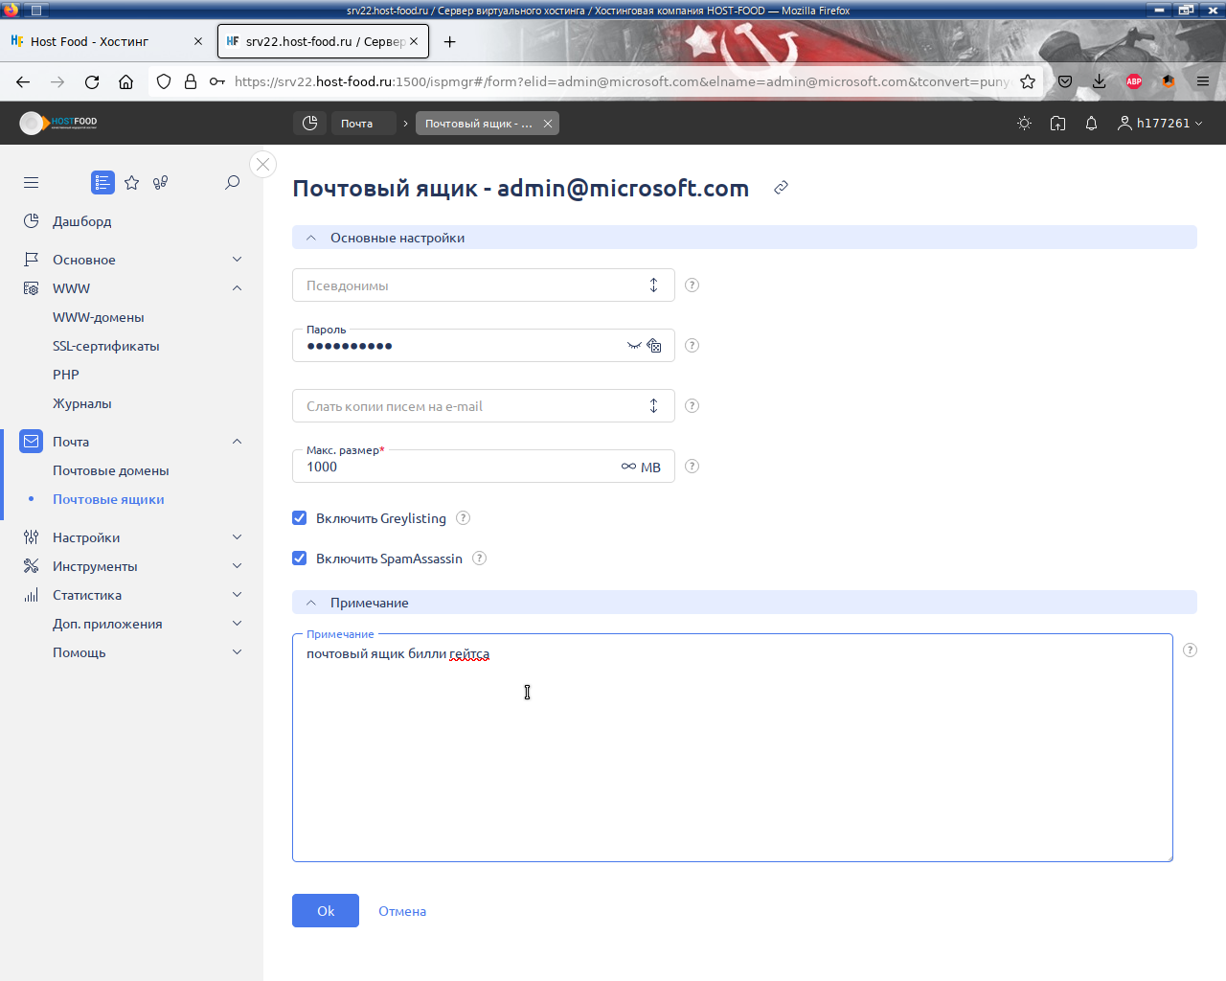Bookmark this page with star icon
1226x981 pixels.
tap(1028, 81)
